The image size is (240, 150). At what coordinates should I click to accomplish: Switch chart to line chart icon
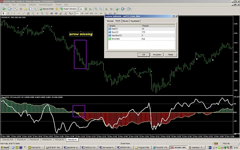click(x=91, y=9)
